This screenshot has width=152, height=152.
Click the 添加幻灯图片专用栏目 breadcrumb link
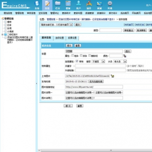(x=86, y=19)
